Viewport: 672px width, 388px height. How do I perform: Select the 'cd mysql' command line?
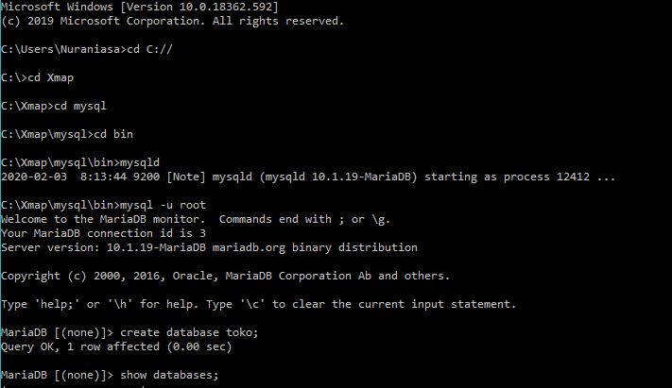(68, 106)
